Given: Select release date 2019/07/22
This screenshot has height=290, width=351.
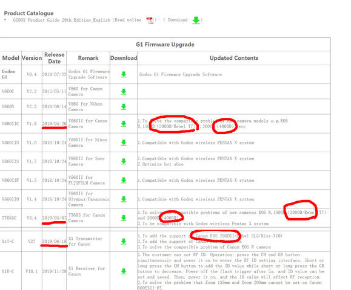Looking at the screenshot, I should 54,74.
